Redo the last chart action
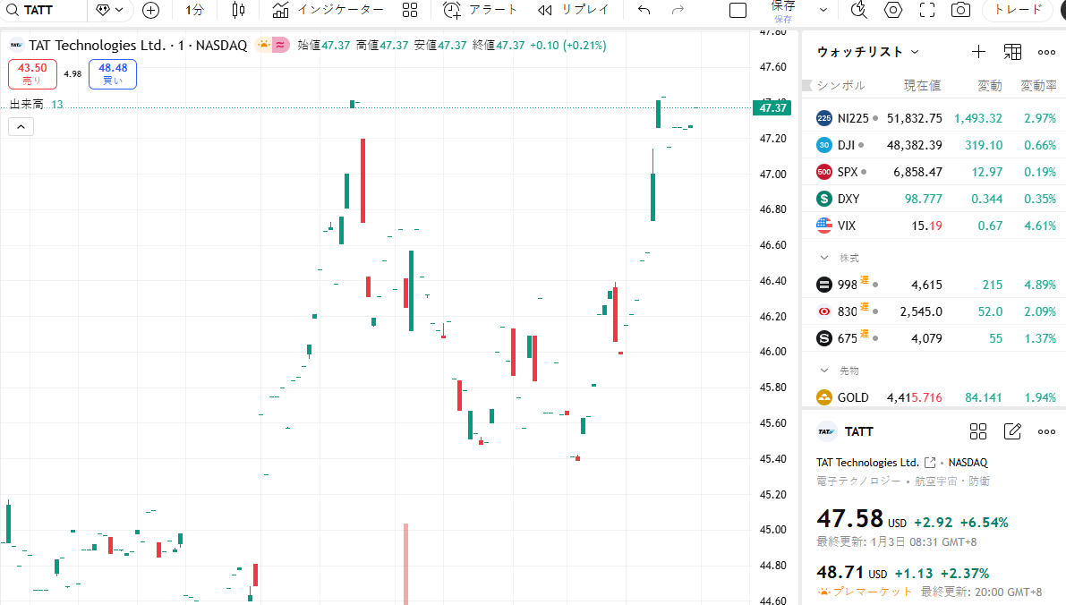Screen dimensions: 1066x605 click(678, 10)
